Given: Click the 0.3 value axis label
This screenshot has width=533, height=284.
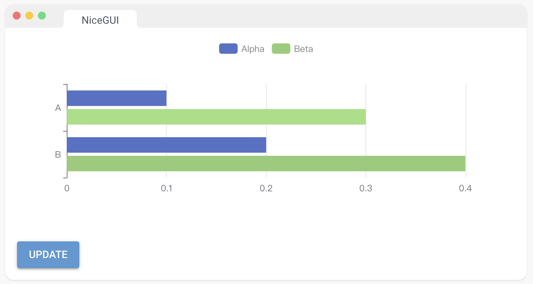Looking at the screenshot, I should click(366, 188).
